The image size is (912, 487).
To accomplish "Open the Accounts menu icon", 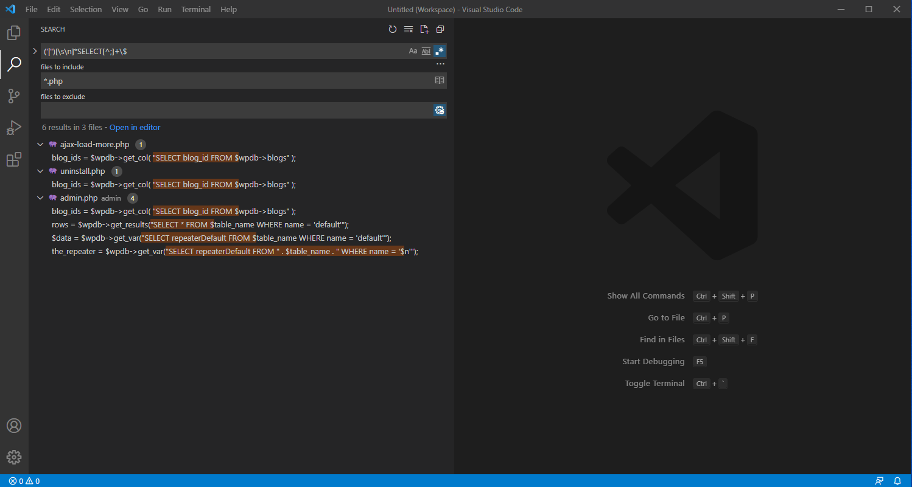I will 14,426.
